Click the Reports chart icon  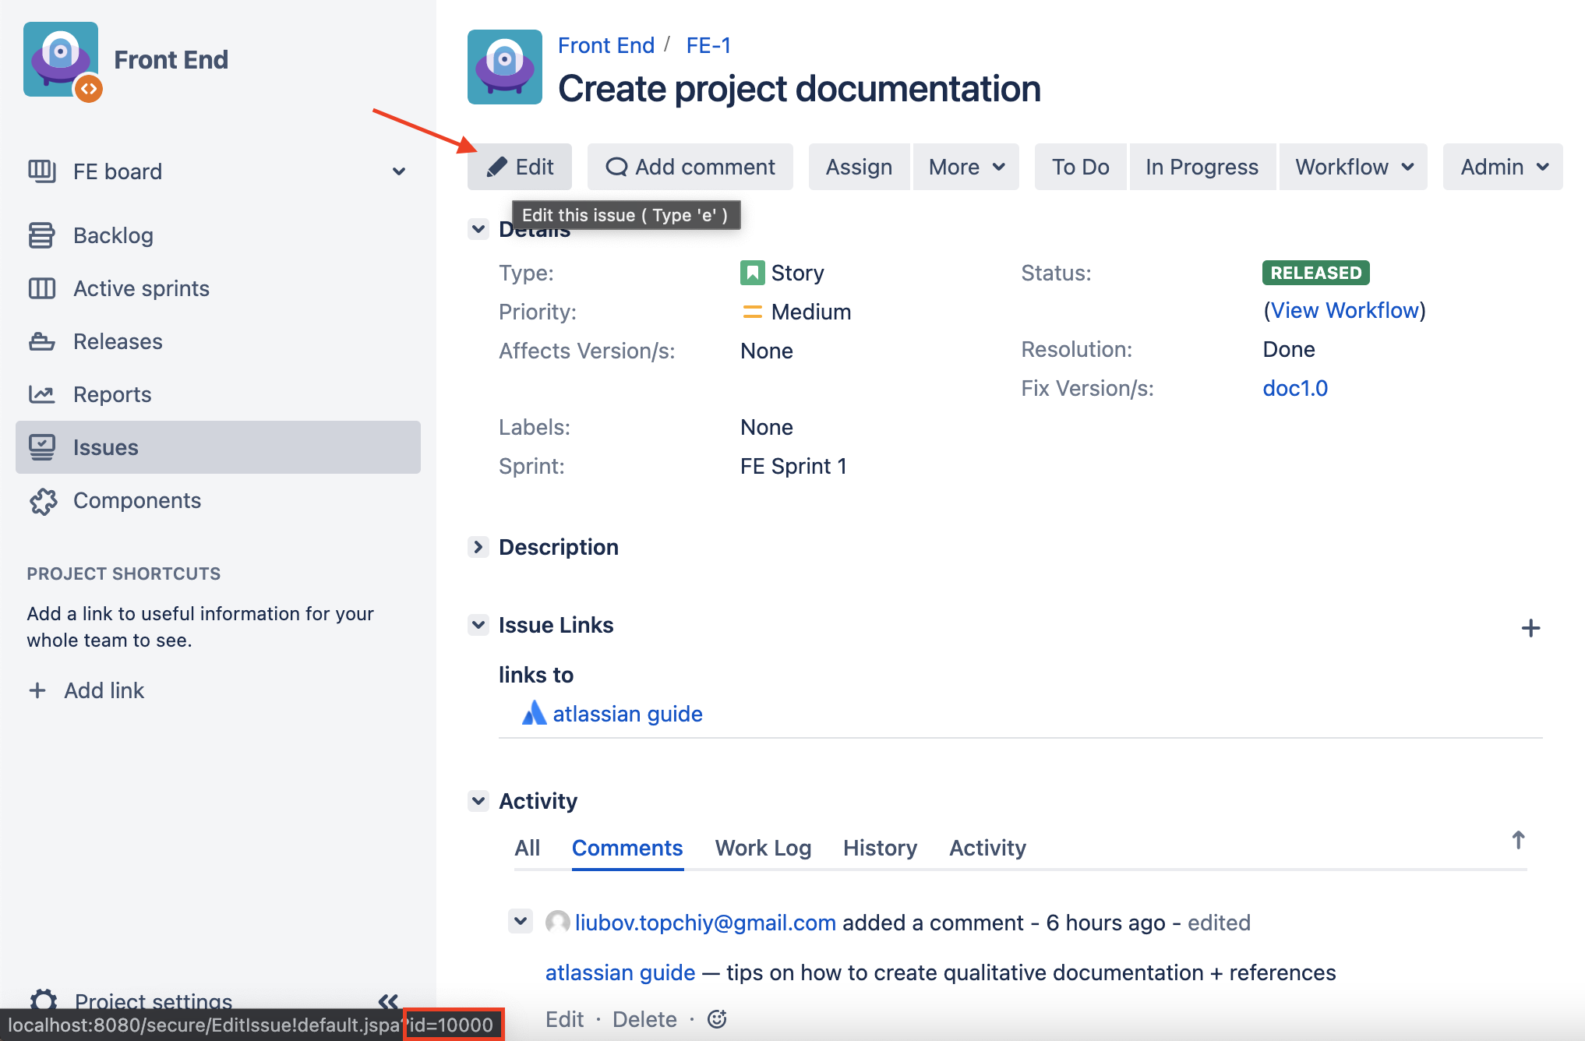pyautogui.click(x=41, y=394)
